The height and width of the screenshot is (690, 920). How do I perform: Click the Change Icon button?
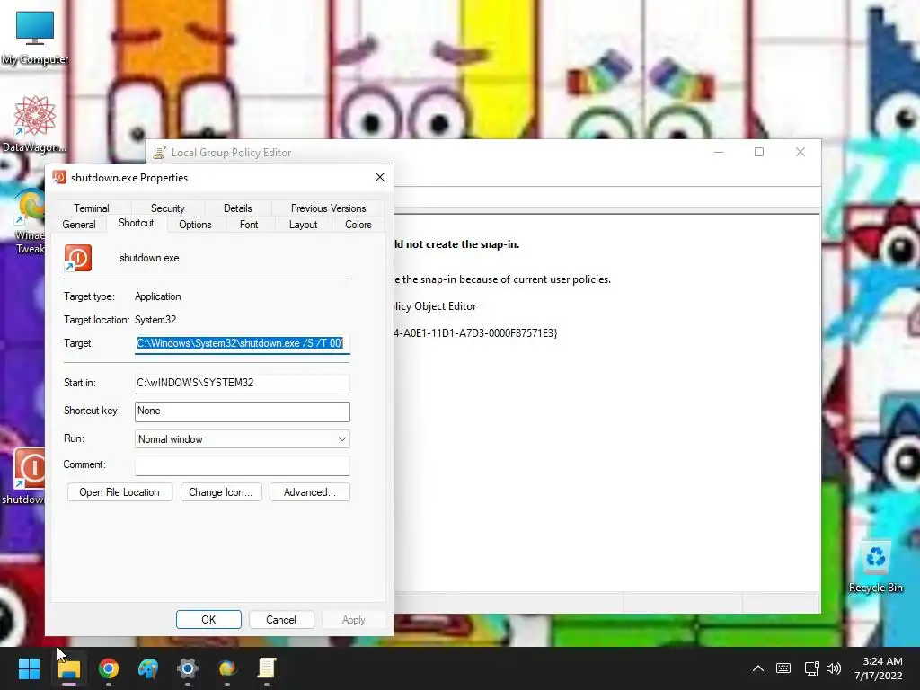tap(221, 492)
